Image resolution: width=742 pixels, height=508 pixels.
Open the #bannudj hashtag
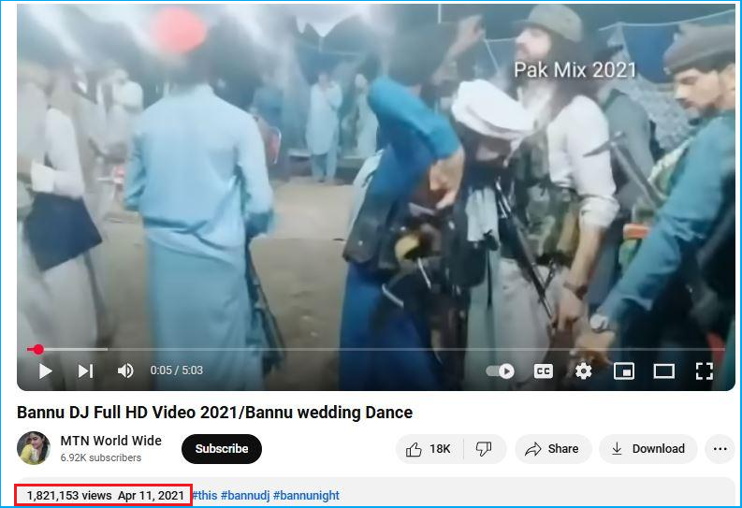[x=246, y=495]
